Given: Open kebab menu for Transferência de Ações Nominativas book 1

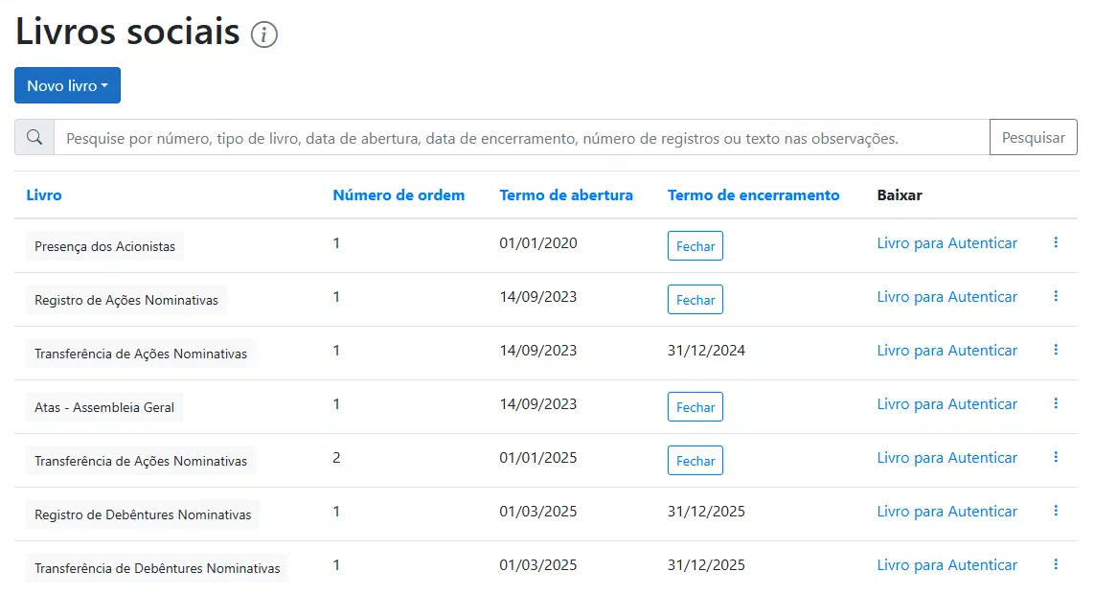Looking at the screenshot, I should (x=1056, y=350).
